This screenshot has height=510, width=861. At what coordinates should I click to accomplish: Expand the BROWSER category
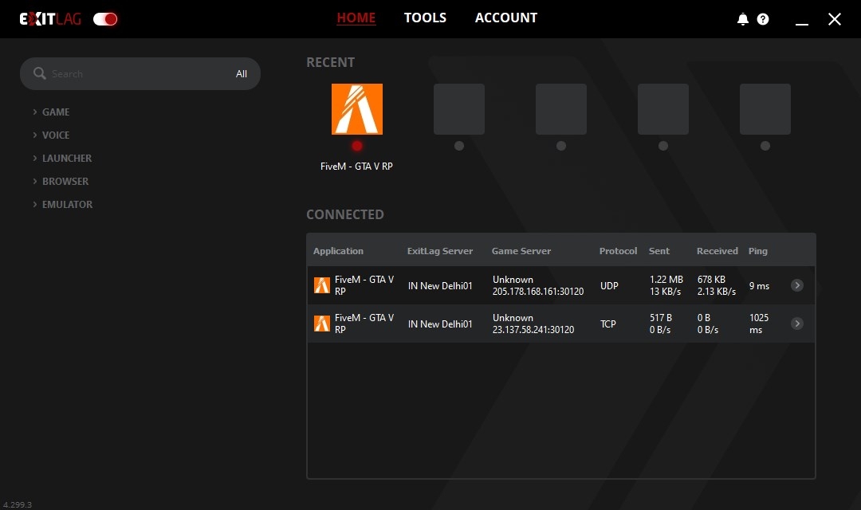65,182
